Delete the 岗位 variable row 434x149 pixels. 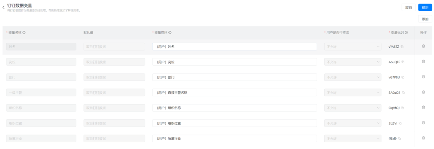point(423,61)
